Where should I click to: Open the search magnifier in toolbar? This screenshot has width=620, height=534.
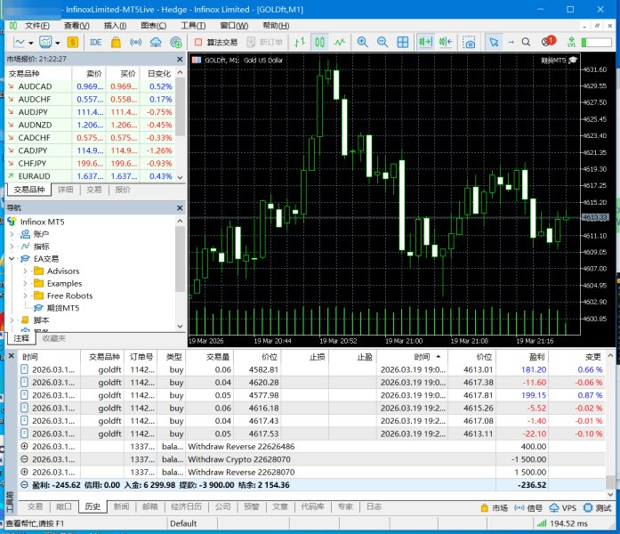525,42
